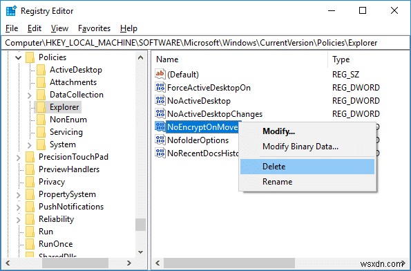
Task: Collapse the Policies tree node
Action: point(19,57)
